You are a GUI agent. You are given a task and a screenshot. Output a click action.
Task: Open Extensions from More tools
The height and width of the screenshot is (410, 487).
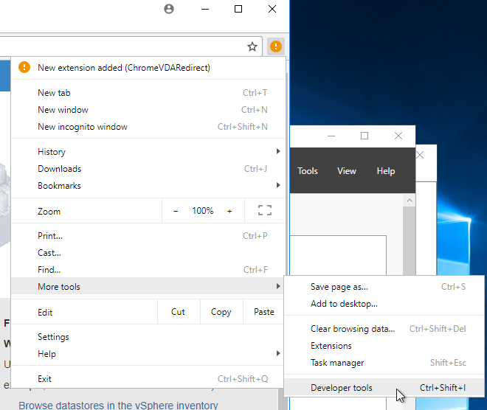384,346
